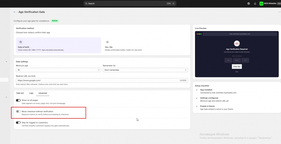The image size is (281, 144).
Task: Click the 23/500 character counter
Action: pyautogui.click(x=183, y=81)
